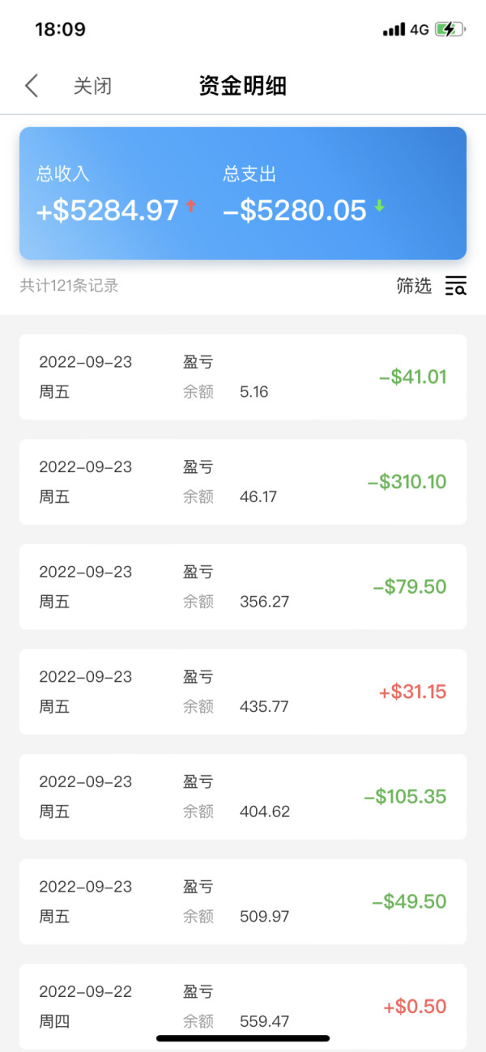Open the -$49.50 transaction record

243,901
